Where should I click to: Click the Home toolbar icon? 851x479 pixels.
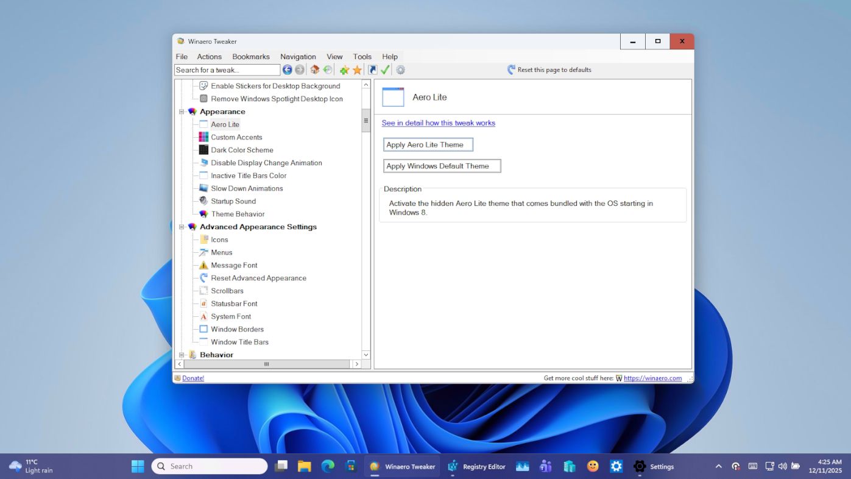point(315,69)
